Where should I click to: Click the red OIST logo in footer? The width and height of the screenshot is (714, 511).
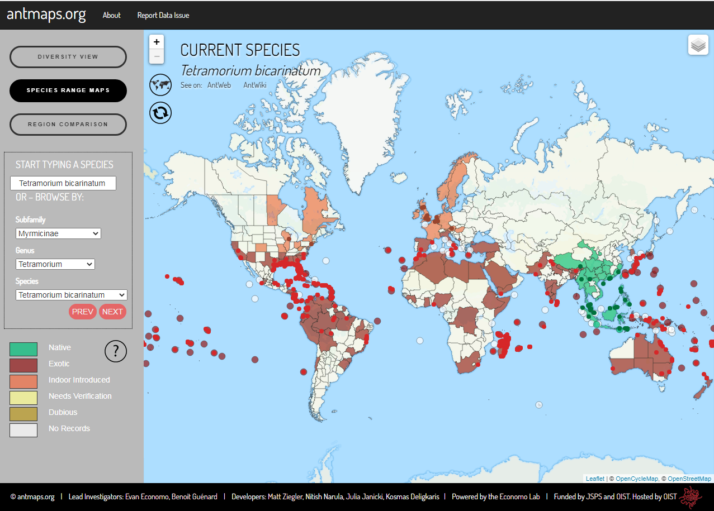tap(691, 496)
